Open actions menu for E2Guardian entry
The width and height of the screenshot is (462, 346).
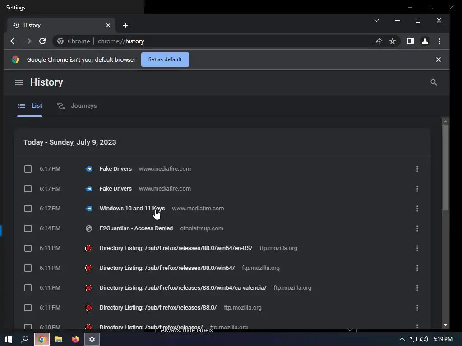tap(417, 228)
